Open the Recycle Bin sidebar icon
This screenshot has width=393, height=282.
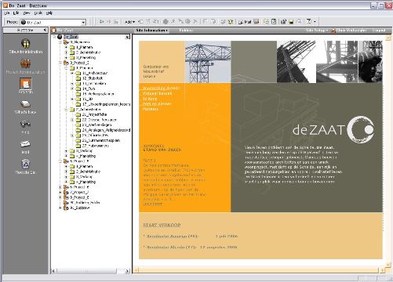(25, 167)
